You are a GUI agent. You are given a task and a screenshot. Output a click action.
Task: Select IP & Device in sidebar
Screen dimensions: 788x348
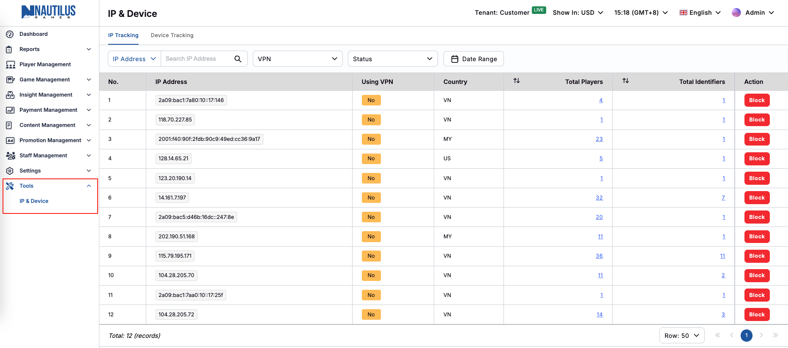pyautogui.click(x=34, y=201)
